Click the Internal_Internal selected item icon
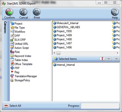 pyautogui.click(x=54, y=65)
